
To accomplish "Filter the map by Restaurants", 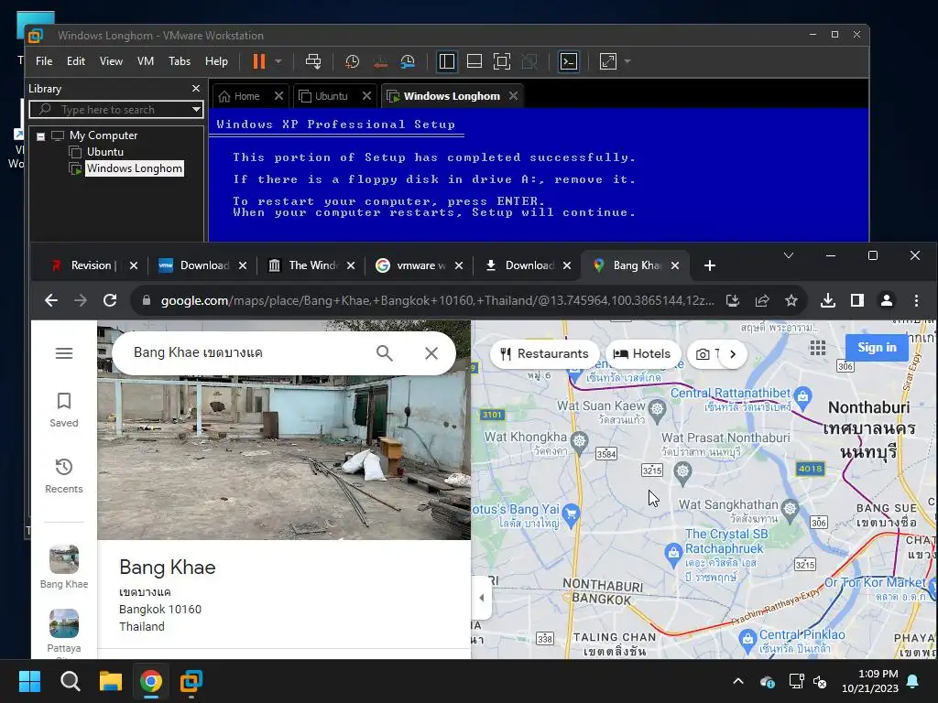I will point(544,354).
